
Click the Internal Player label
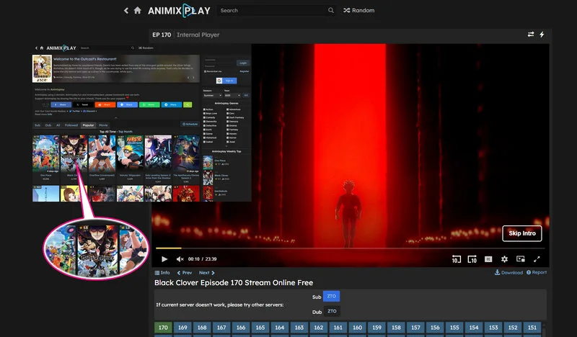(x=198, y=35)
